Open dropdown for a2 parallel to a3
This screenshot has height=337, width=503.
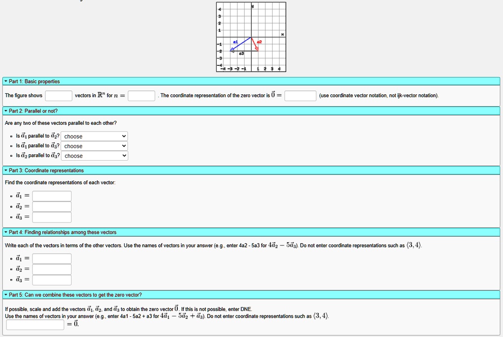94,156
